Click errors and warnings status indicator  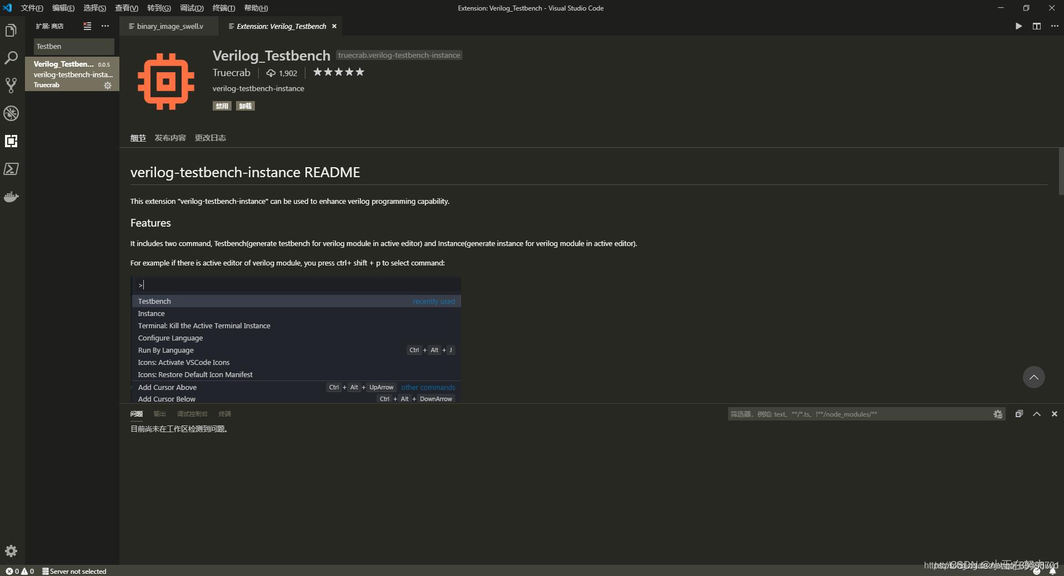tap(20, 571)
